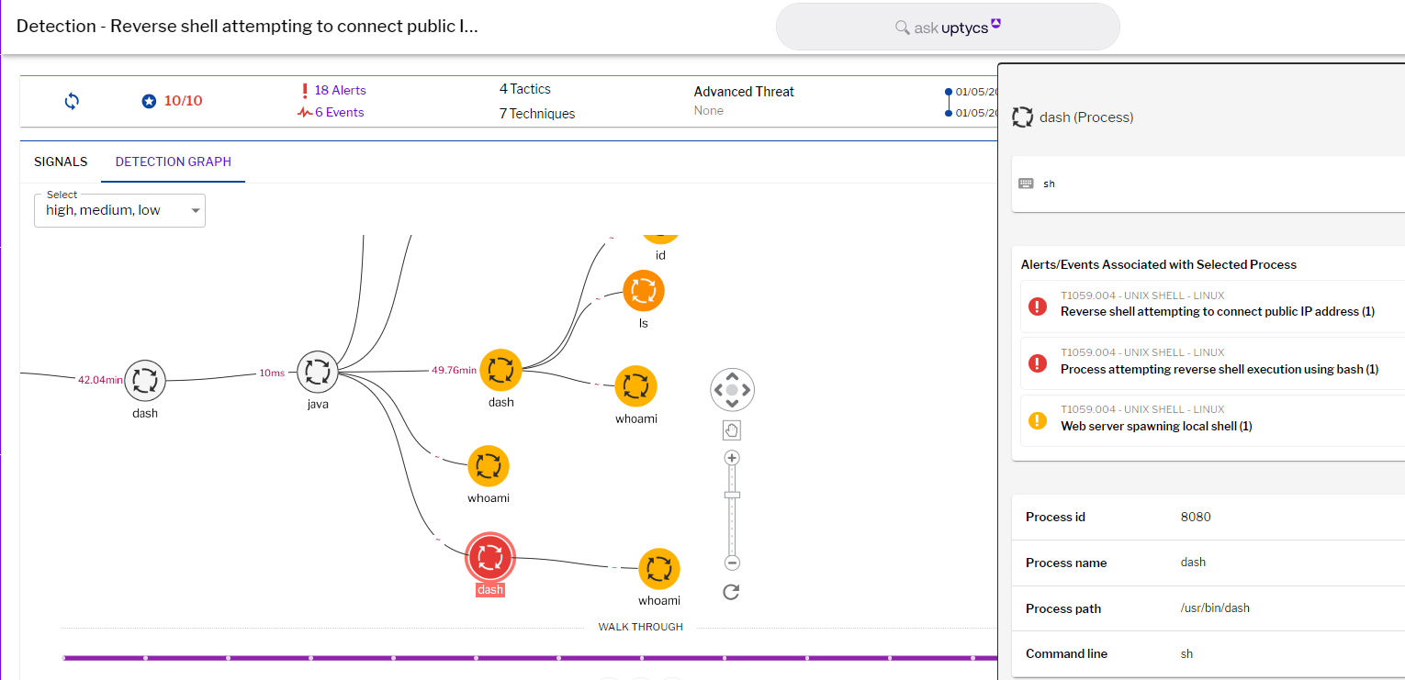Click the red dash process node
1405x680 pixels.
(x=489, y=555)
